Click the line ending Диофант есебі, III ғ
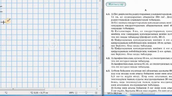This screenshot has width=172, height=96. pos(138,37)
